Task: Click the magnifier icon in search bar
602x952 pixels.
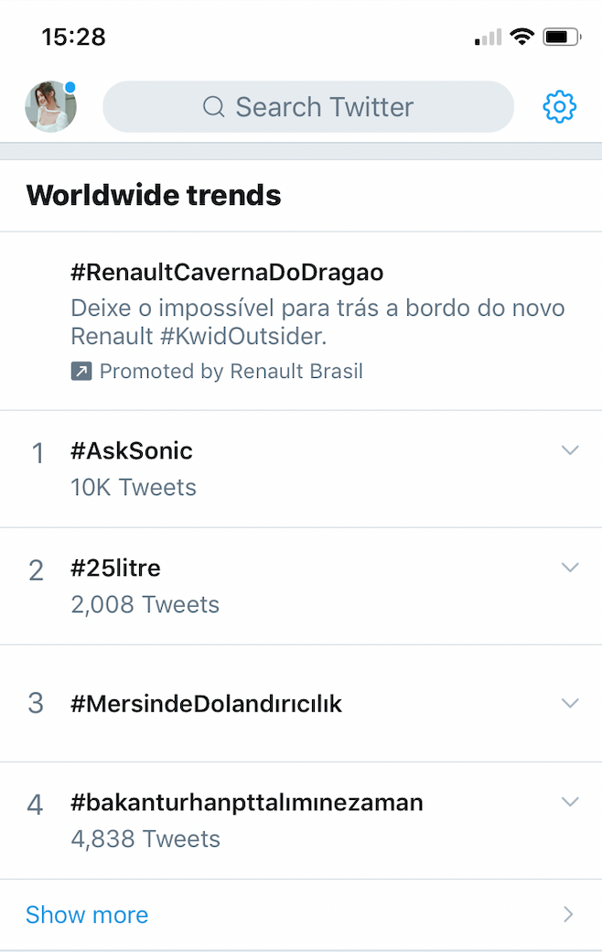Action: coord(214,107)
